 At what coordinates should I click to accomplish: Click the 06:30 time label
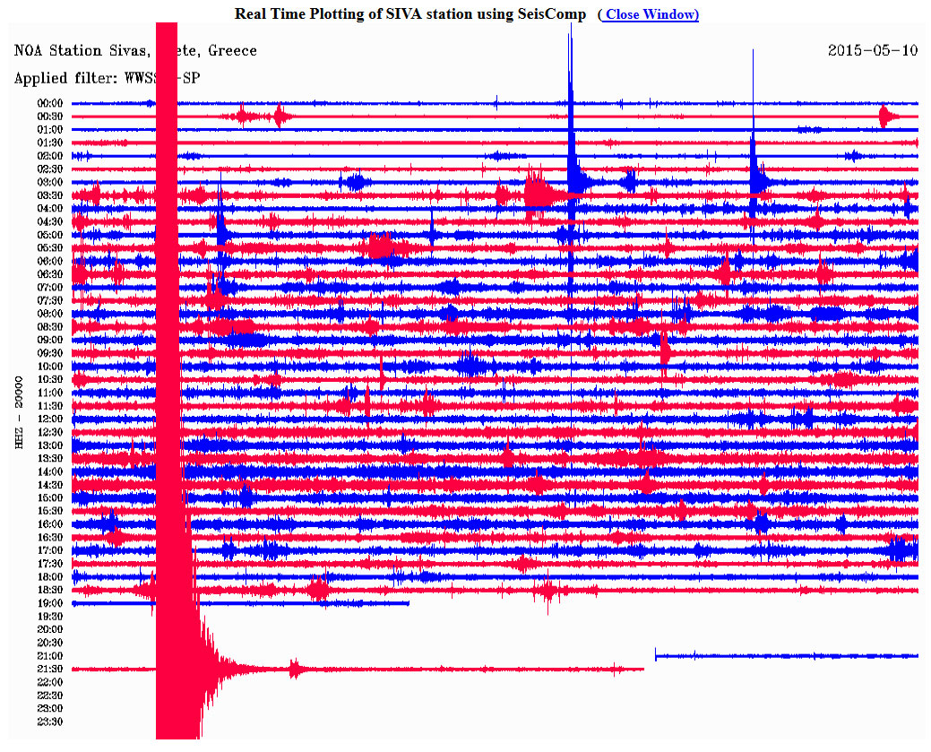49,274
